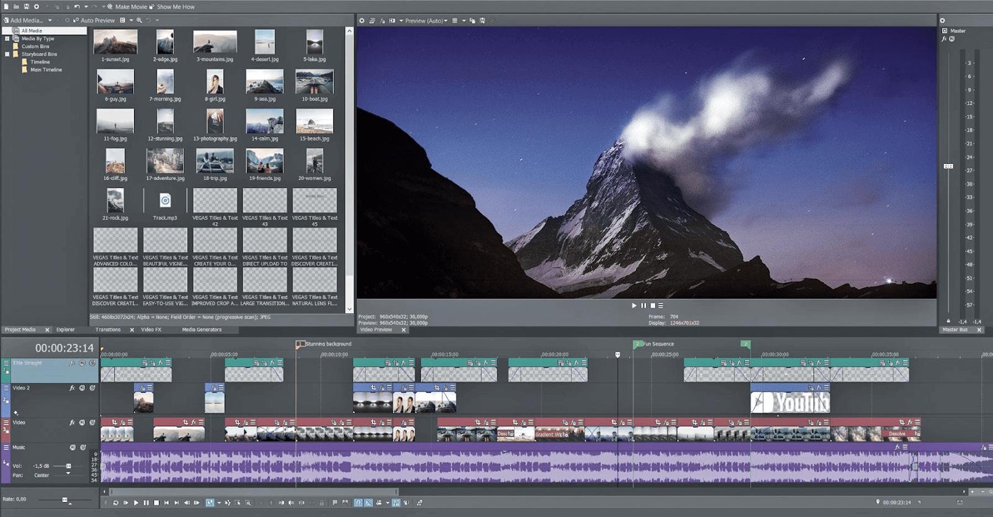Open video preview properties gear icon
The width and height of the screenshot is (993, 517).
coord(362,20)
